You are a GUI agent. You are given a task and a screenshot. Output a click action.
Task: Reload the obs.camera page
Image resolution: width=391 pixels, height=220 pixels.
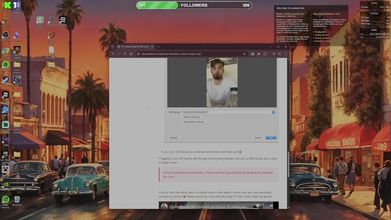(125, 54)
